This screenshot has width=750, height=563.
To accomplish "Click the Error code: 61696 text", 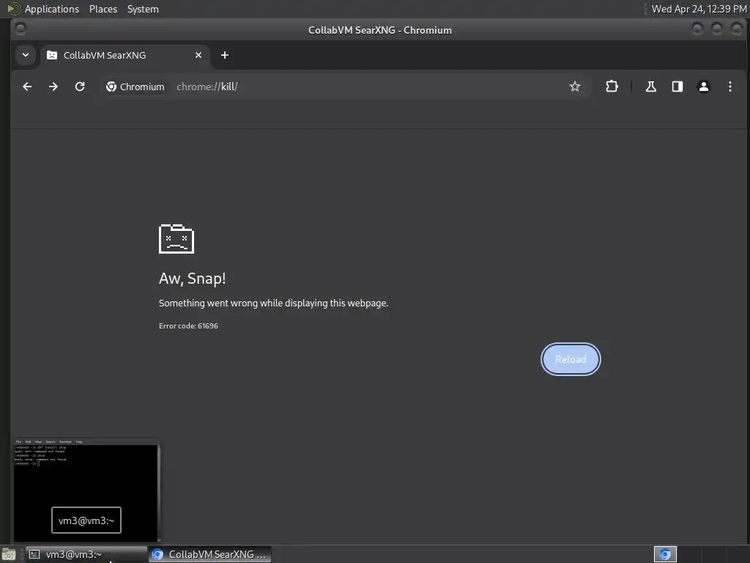I will click(x=188, y=325).
